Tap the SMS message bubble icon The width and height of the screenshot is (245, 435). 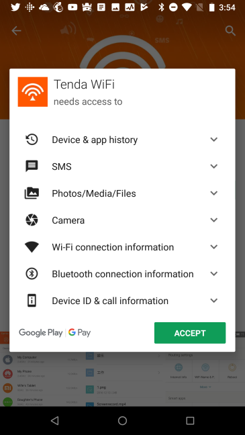click(32, 166)
